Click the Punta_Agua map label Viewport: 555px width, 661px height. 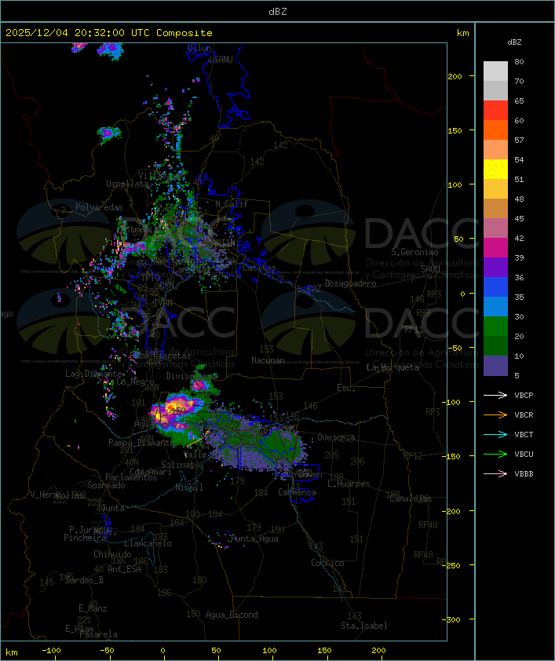[x=254, y=539]
